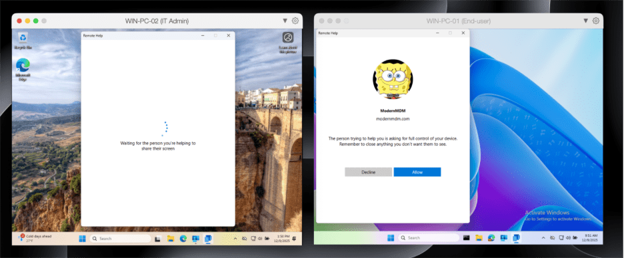The image size is (624, 258).
Task: Open network tray icon on WIN-PC-01
Action: point(561,238)
